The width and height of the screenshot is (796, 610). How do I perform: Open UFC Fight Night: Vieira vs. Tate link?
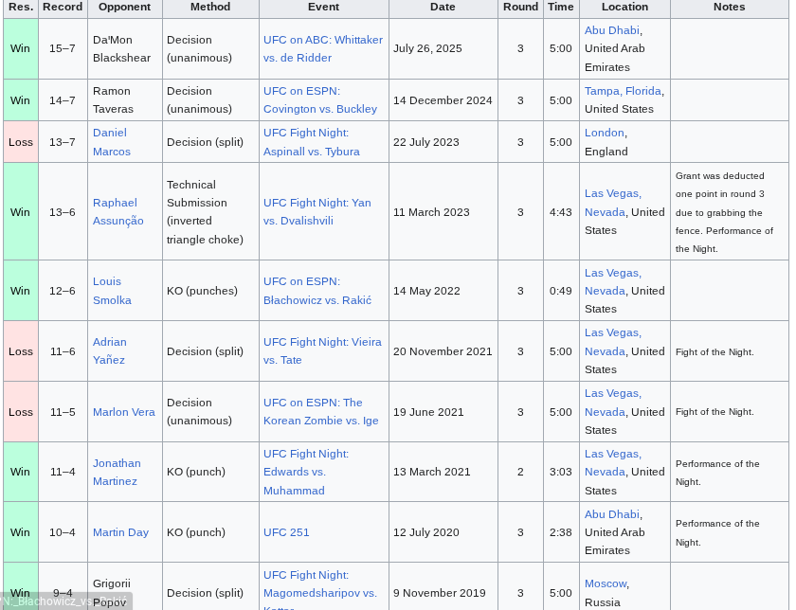pos(322,350)
